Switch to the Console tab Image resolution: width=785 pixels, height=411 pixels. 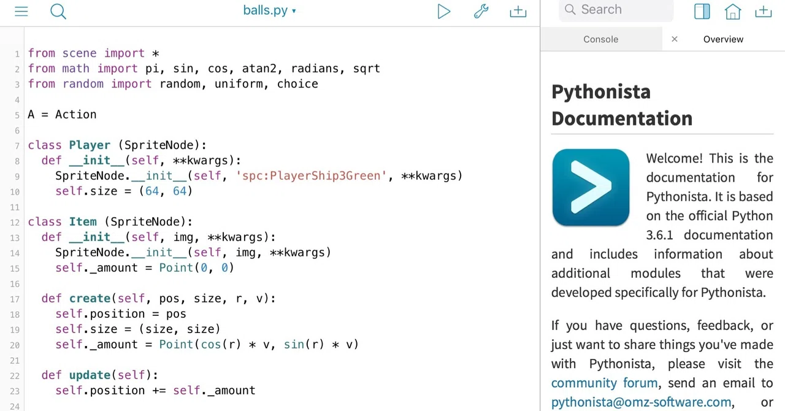tap(601, 39)
